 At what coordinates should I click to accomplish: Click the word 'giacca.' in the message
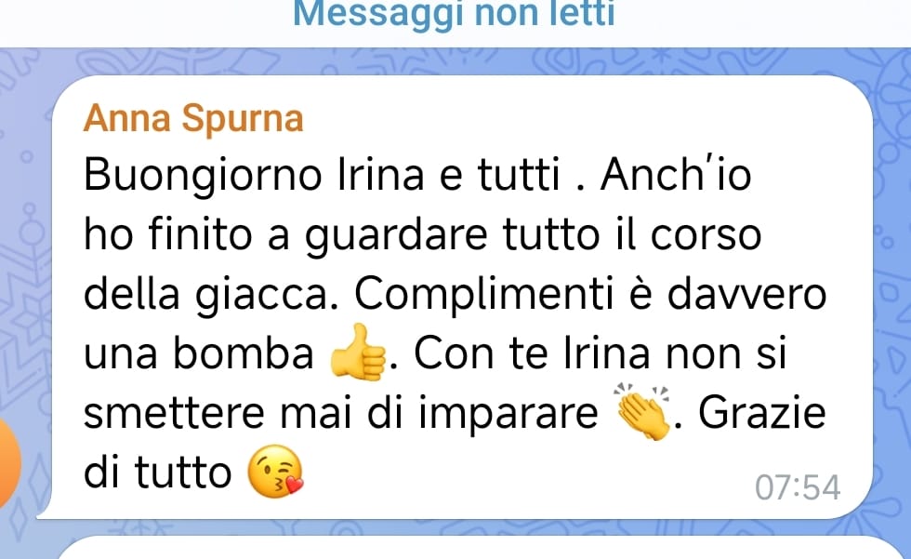point(268,295)
